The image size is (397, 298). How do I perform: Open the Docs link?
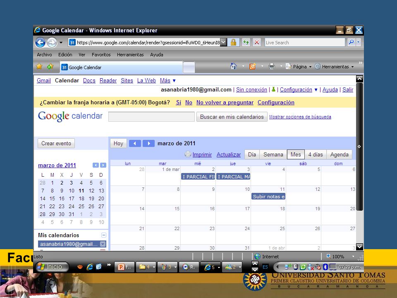pyautogui.click(x=89, y=81)
